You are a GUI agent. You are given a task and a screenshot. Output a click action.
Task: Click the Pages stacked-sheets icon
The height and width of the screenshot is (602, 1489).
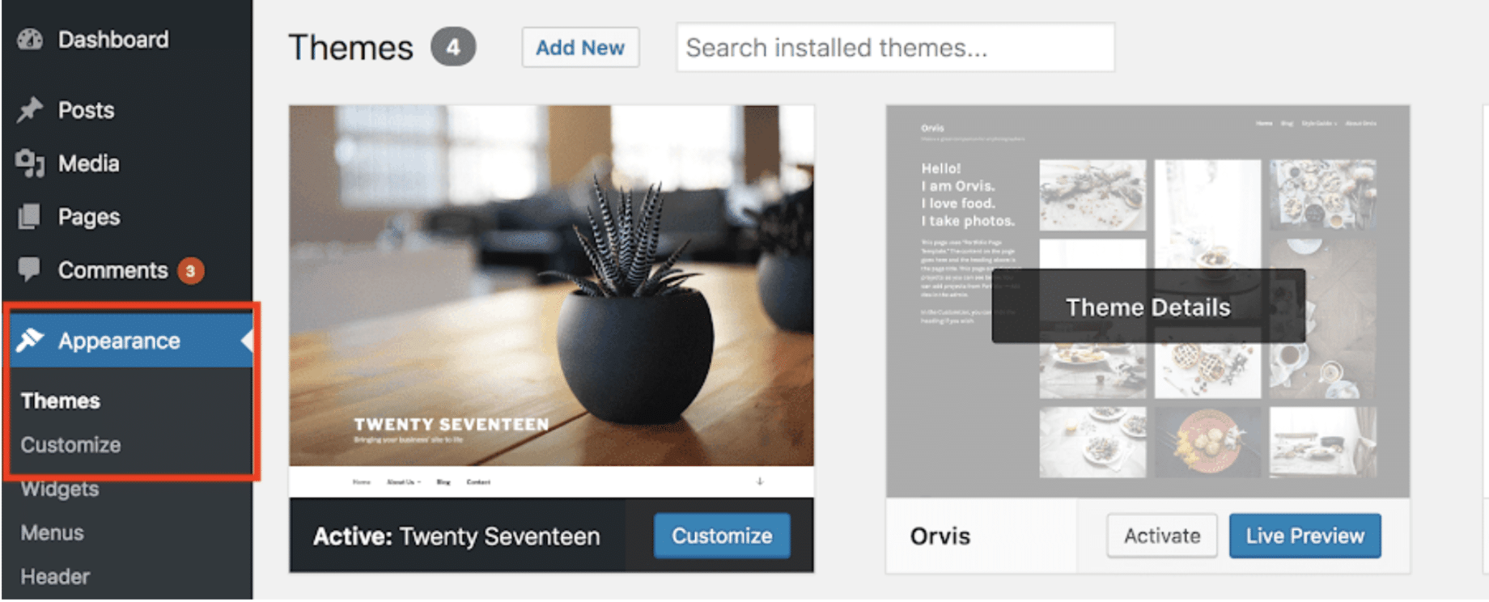click(x=30, y=217)
